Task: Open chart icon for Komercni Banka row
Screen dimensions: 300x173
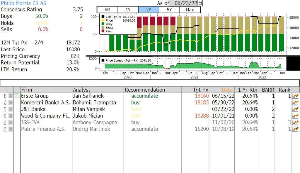Action: 296,102
